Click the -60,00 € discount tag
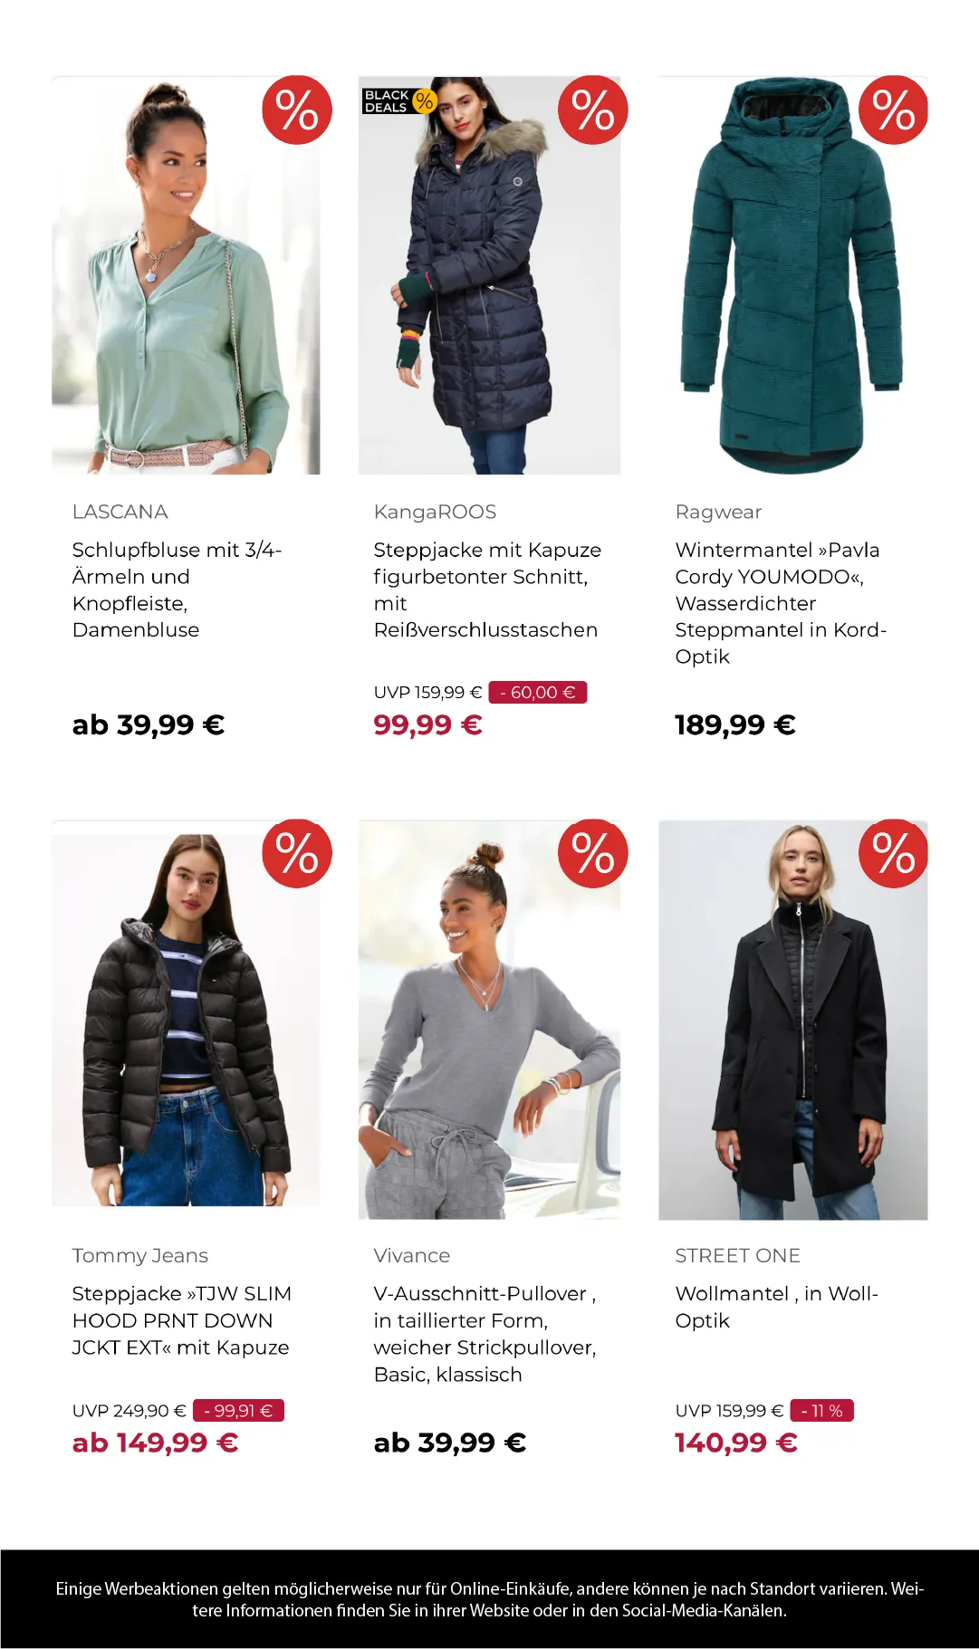979x1649 pixels. (538, 693)
